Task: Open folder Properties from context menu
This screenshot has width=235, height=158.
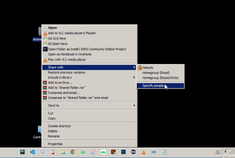Action: pyautogui.click(x=55, y=144)
